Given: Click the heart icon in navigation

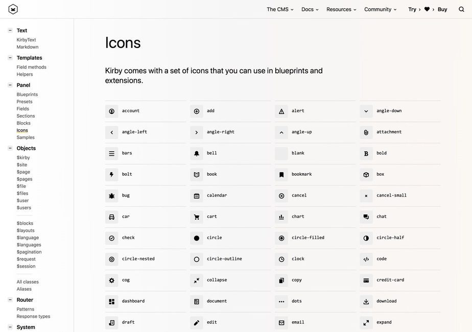Looking at the screenshot, I should coord(427,9).
